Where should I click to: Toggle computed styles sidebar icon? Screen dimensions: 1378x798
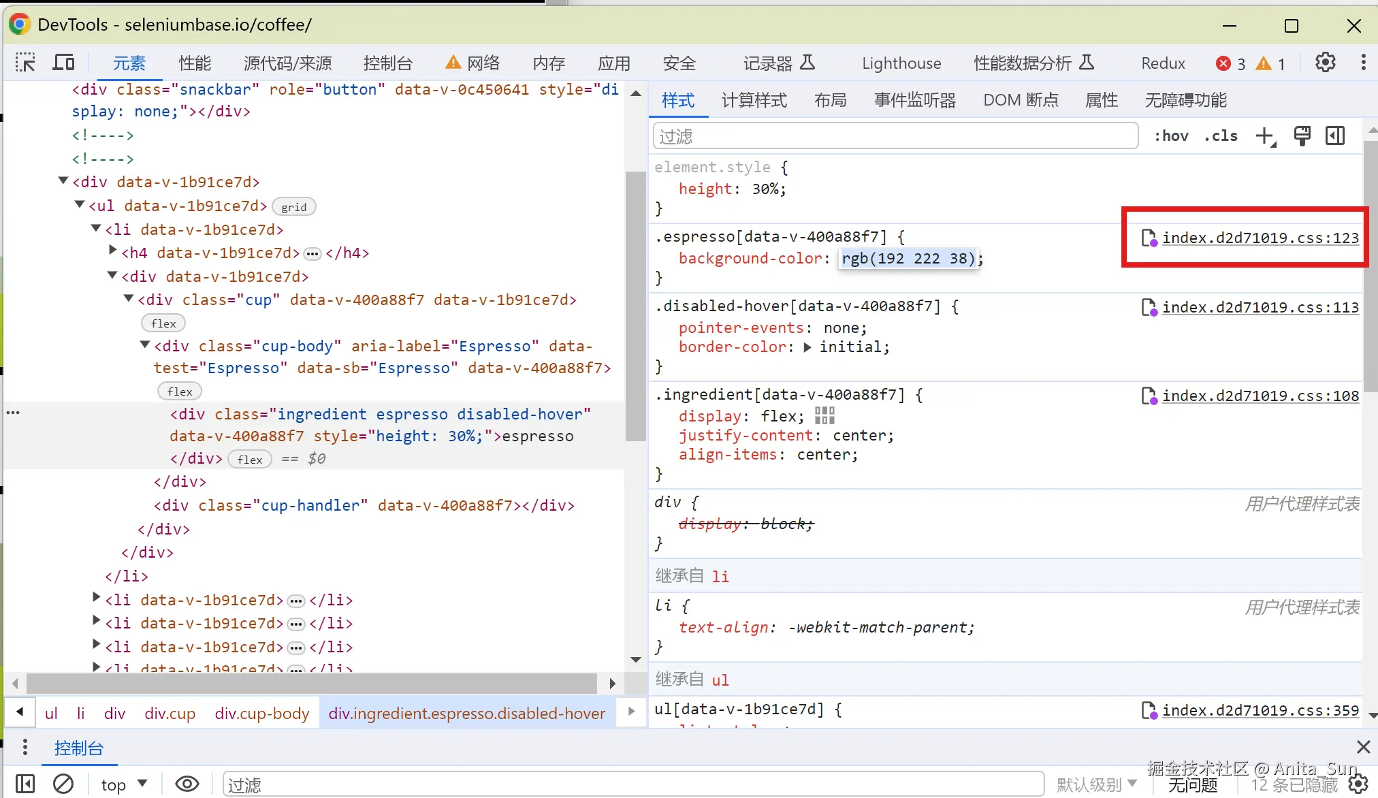(x=1335, y=136)
